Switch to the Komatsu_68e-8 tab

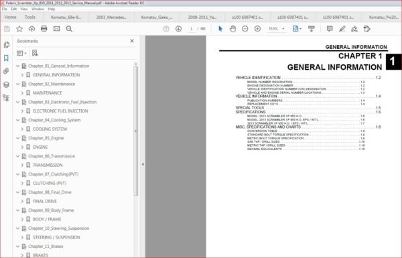[x=66, y=17]
